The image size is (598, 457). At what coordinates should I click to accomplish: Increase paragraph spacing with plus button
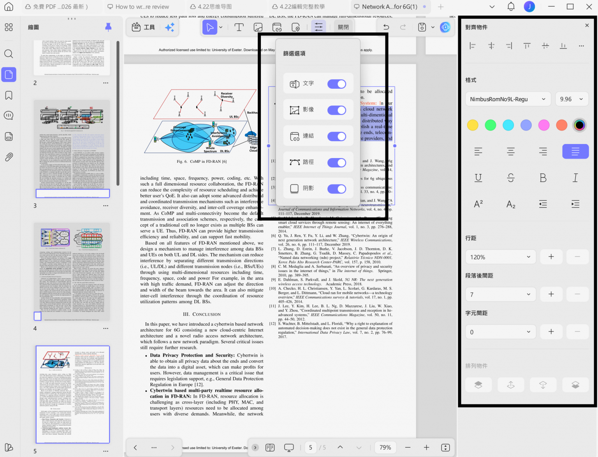pyautogui.click(x=551, y=295)
